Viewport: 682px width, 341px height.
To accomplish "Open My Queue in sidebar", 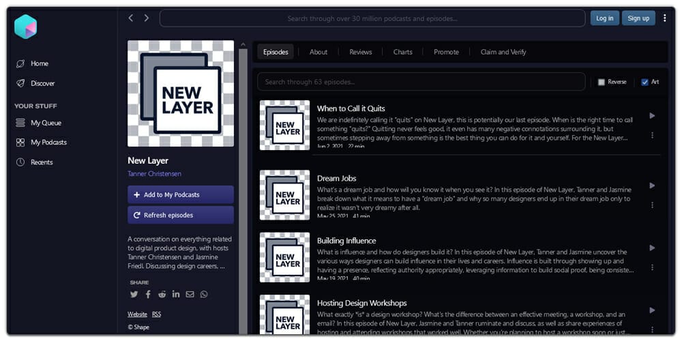I will click(x=46, y=123).
